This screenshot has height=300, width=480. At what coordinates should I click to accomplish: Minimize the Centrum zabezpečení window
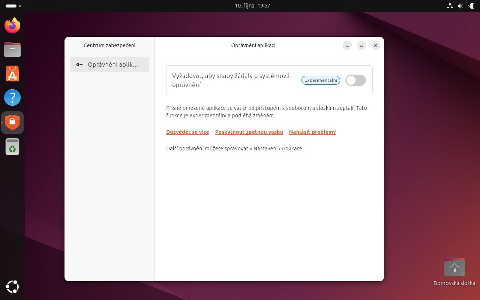(347, 45)
